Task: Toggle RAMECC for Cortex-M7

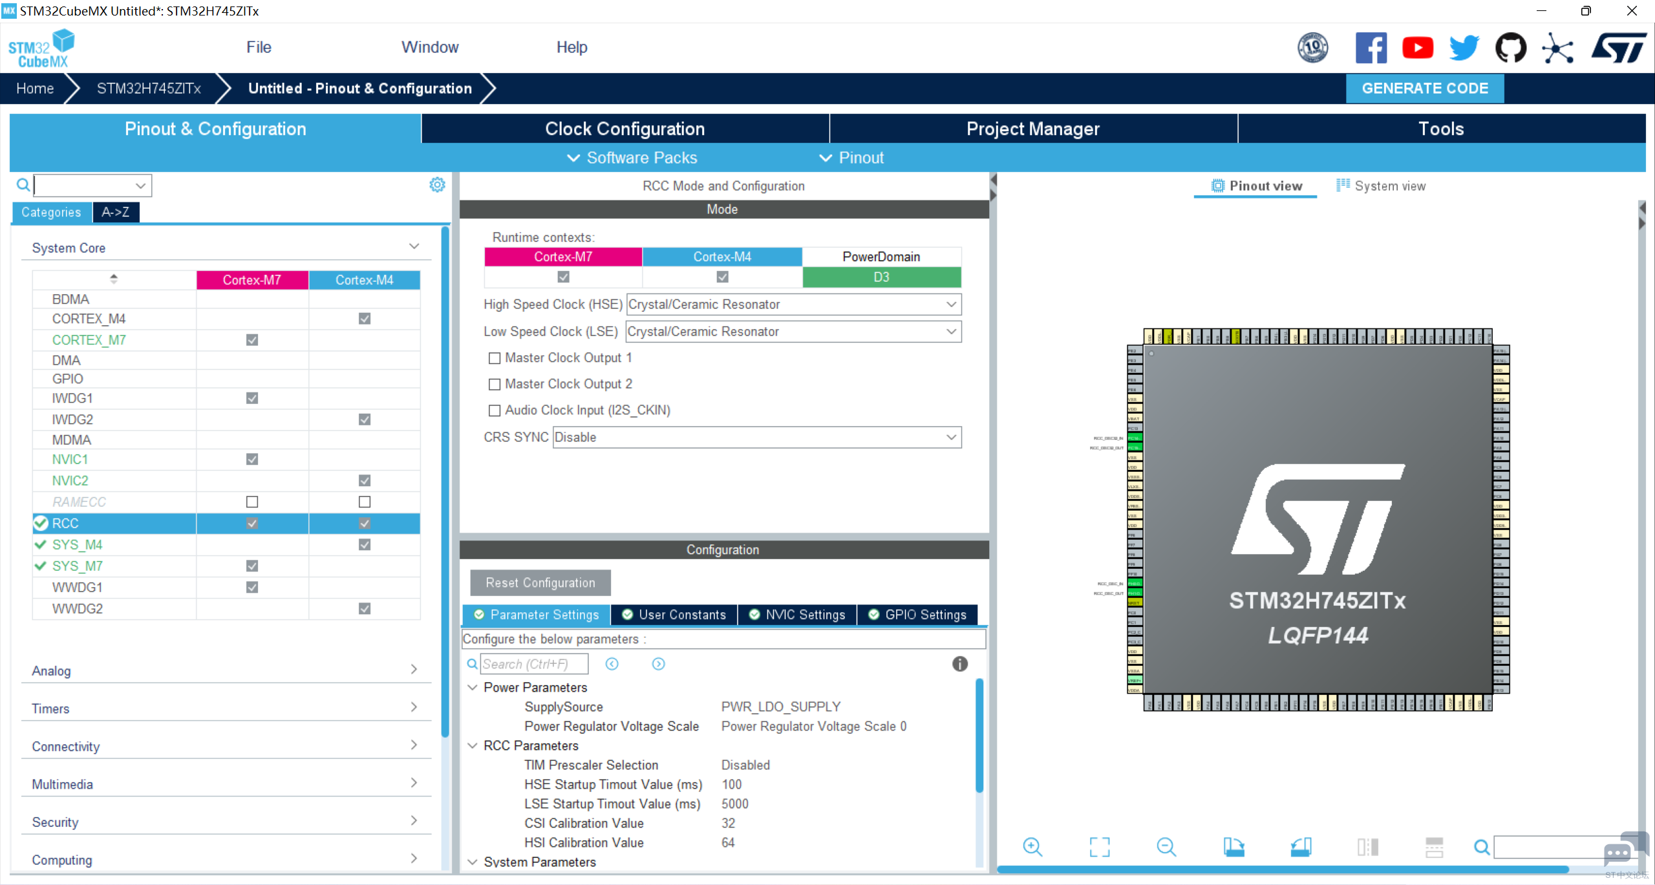Action: click(x=252, y=502)
